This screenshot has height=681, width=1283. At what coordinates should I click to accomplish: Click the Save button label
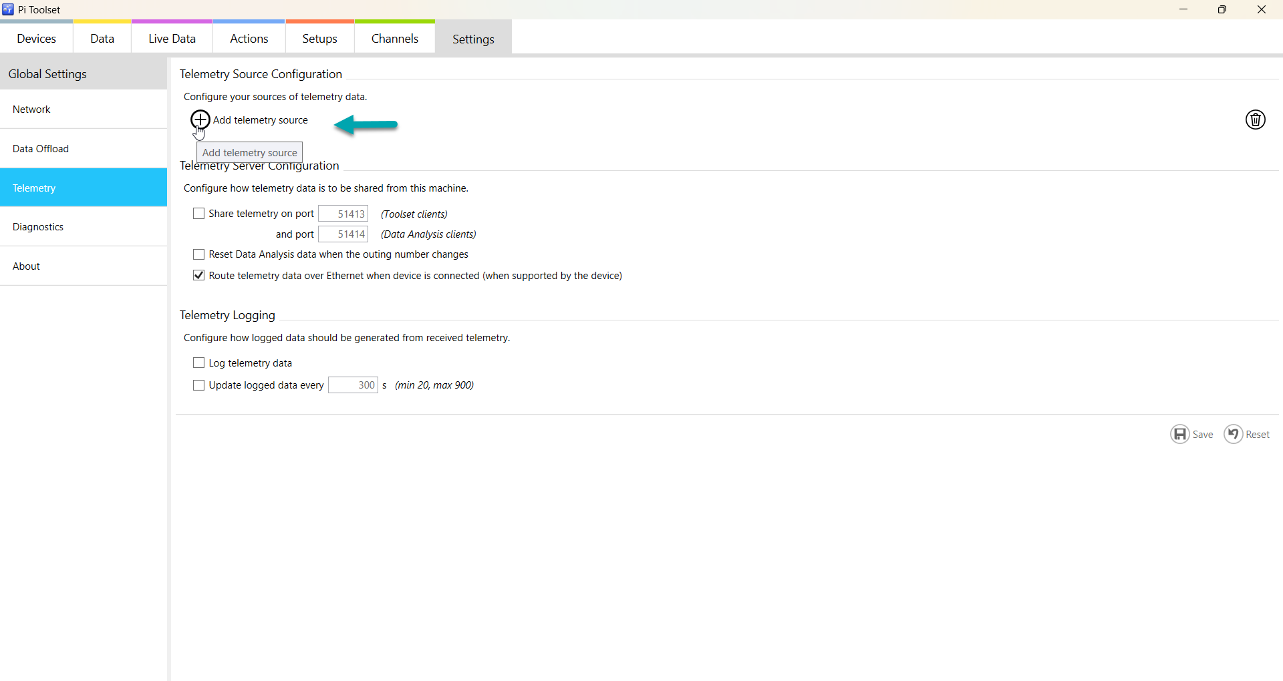coord(1203,435)
